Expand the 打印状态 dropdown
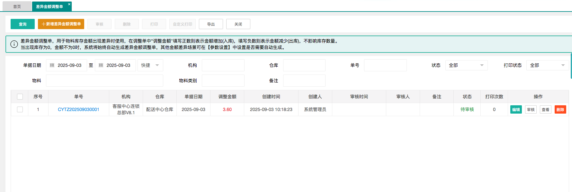This screenshot has height=192, width=572. (547, 65)
